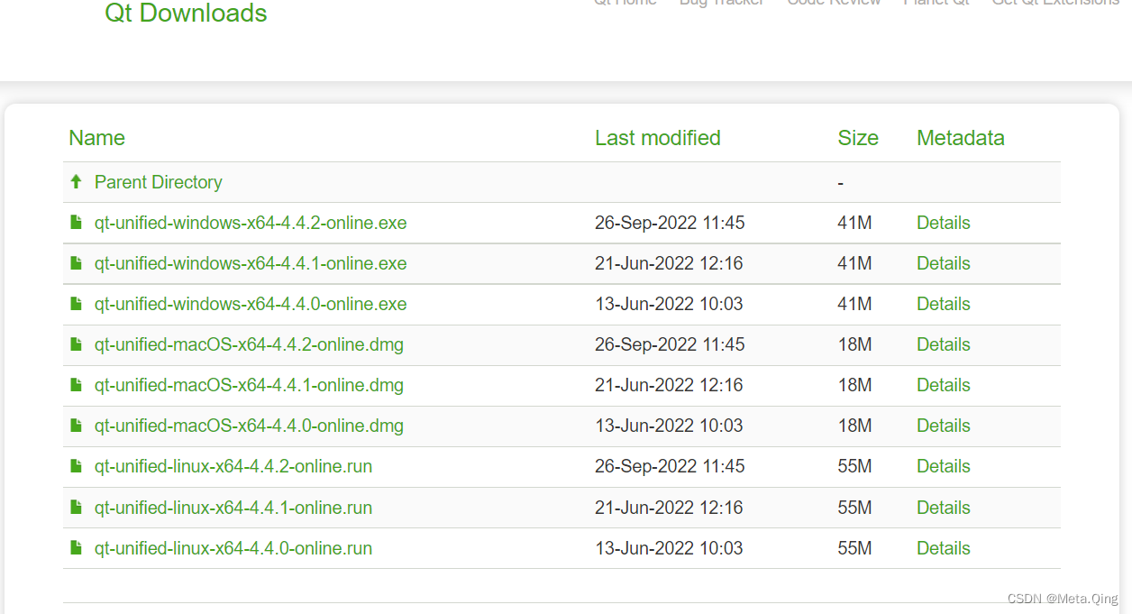Click size 18M in macOS-x64-4.4.2 row

(x=854, y=344)
